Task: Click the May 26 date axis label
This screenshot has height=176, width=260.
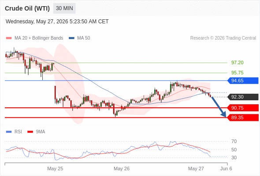Action: [x=122, y=169]
